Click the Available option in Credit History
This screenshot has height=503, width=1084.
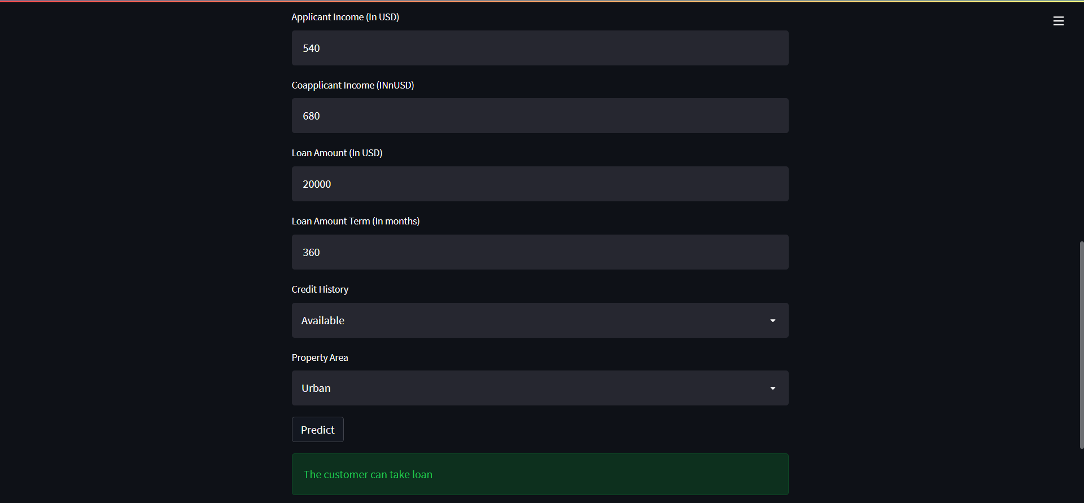323,320
